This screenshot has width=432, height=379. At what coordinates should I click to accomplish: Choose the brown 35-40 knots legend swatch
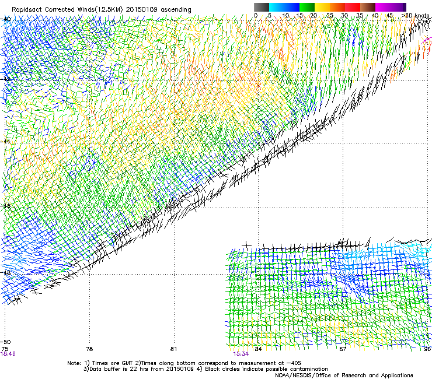click(368, 7)
